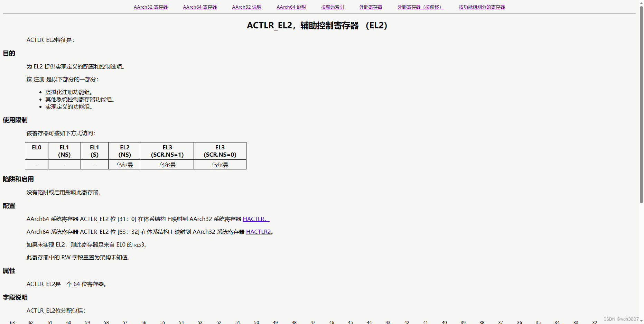Screen dimensions: 644x324
Task: Open the 按功能组划分的寄存器 link
Action: click(x=482, y=7)
